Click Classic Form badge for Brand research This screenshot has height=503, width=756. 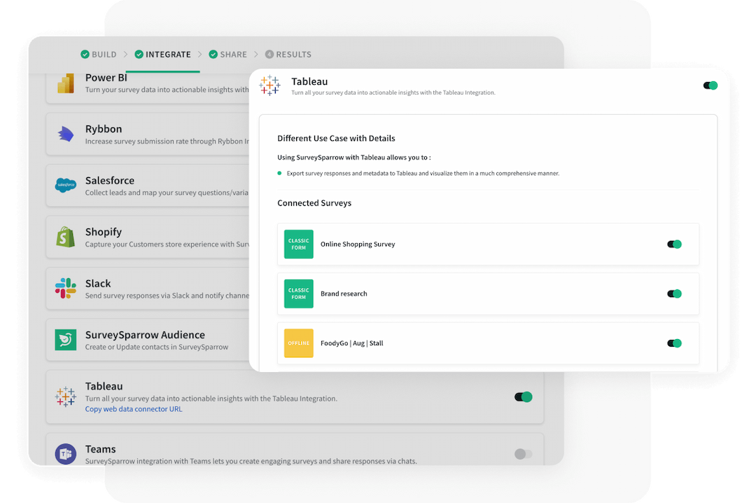pyautogui.click(x=298, y=294)
